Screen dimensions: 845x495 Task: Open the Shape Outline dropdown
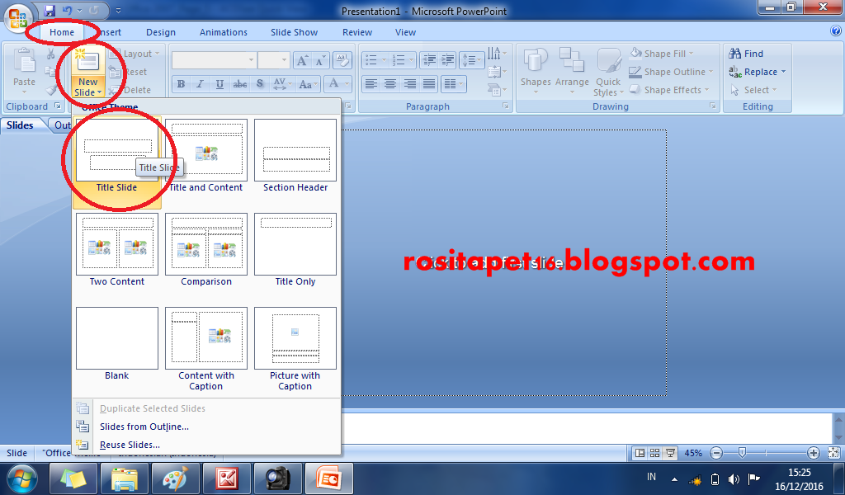[672, 72]
